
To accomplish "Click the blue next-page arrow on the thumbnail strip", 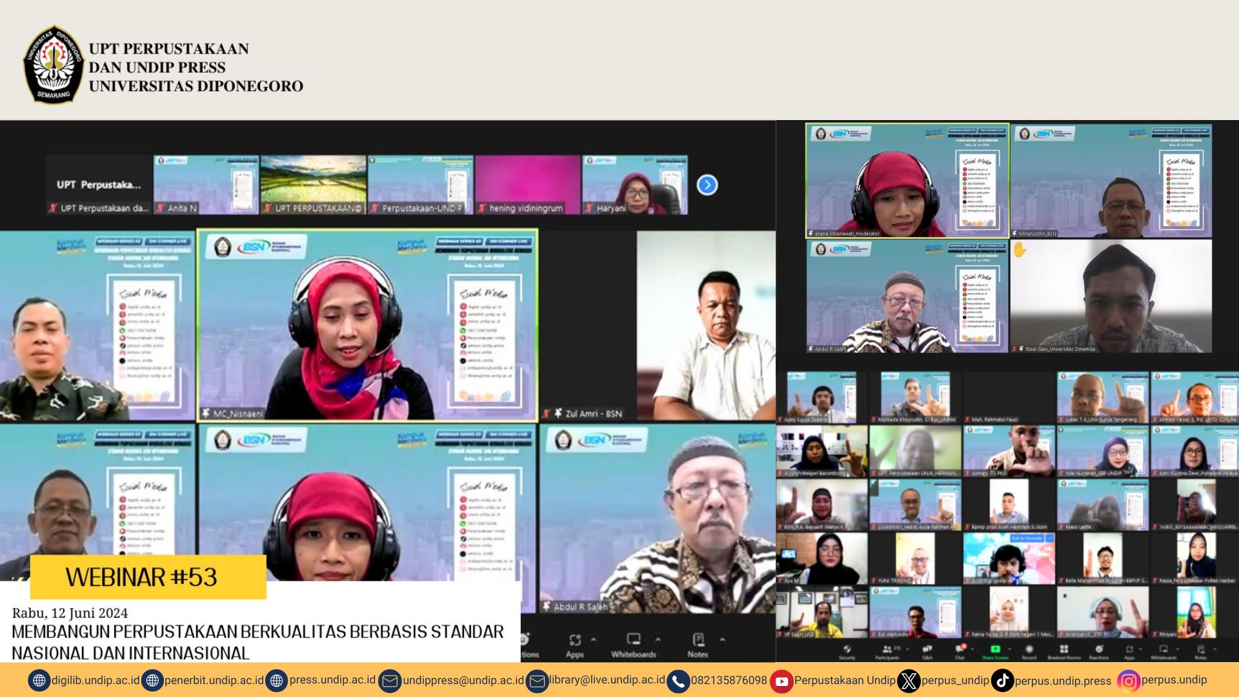I will pos(707,185).
